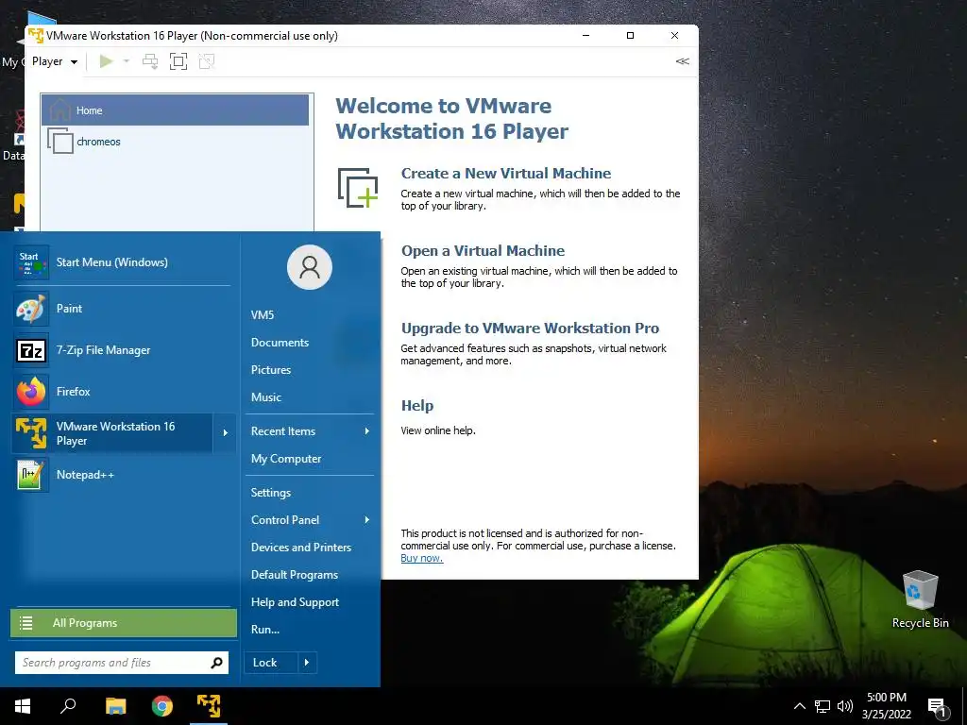Open the Player dropdown menu
This screenshot has width=967, height=725.
[x=55, y=61]
